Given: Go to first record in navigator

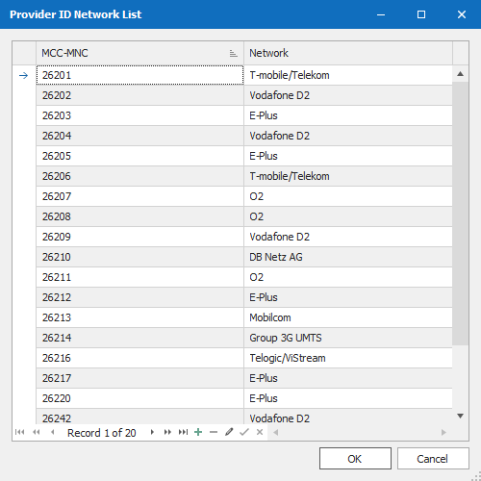Looking at the screenshot, I should [x=19, y=432].
